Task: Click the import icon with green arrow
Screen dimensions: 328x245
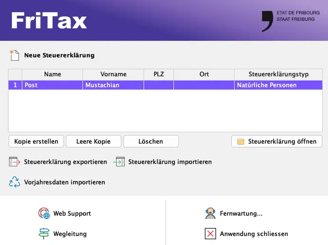Action: pos(119,162)
